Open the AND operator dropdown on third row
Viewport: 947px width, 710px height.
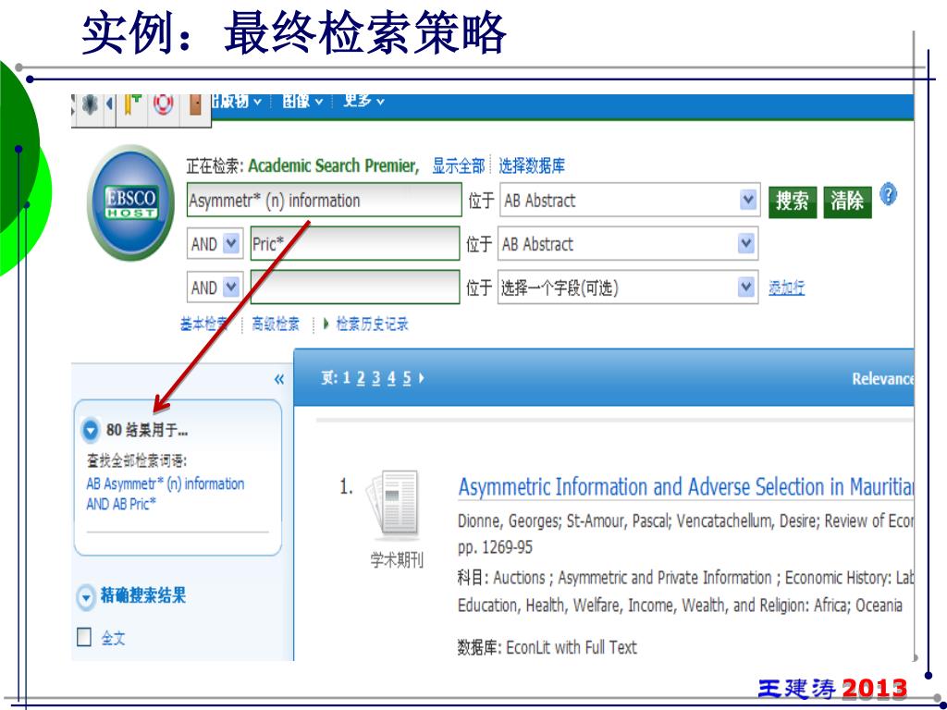(231, 288)
